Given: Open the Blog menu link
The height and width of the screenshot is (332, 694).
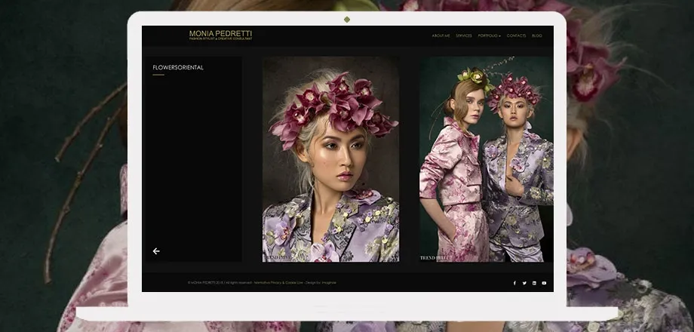Looking at the screenshot, I should point(537,35).
